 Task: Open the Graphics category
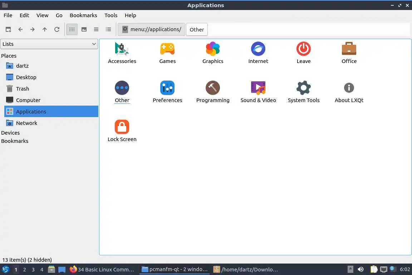(x=213, y=53)
